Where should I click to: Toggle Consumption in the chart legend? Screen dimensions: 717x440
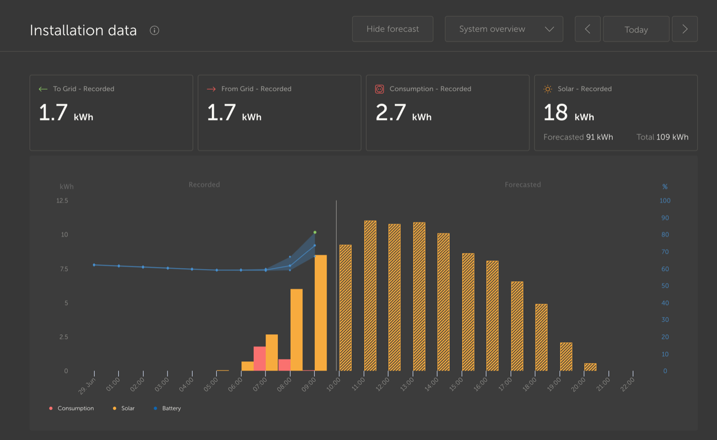click(71, 408)
